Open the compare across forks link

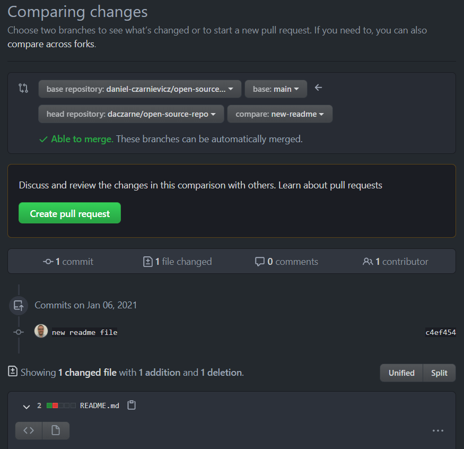coord(51,44)
